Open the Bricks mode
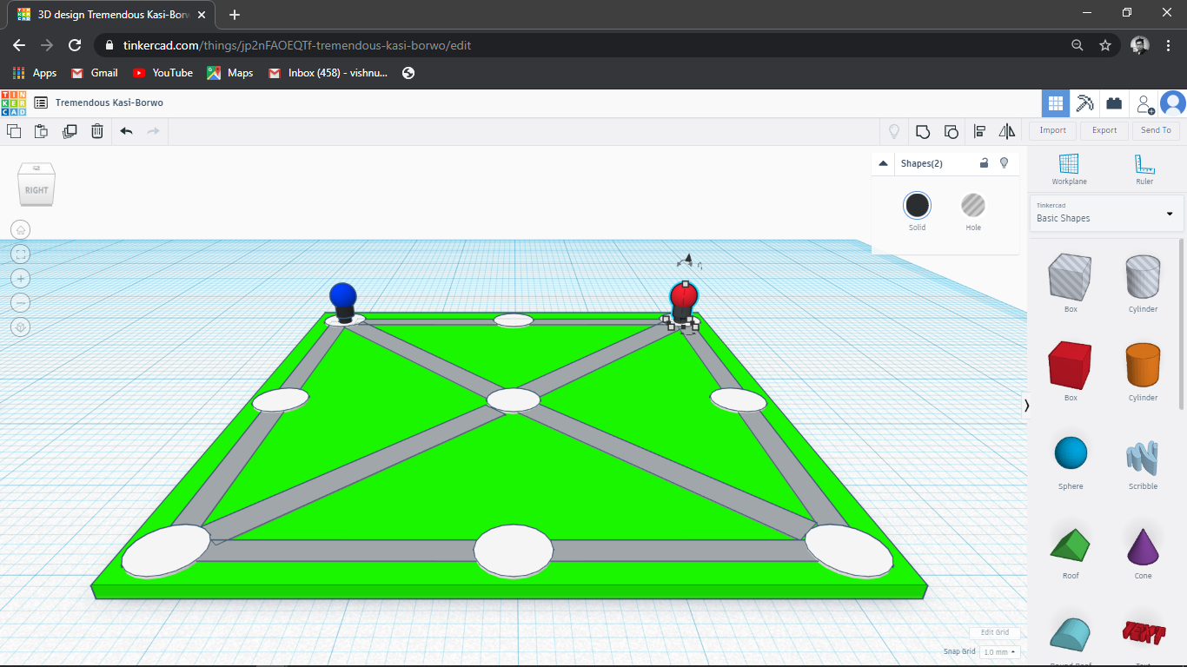The width and height of the screenshot is (1187, 667). coord(1114,103)
